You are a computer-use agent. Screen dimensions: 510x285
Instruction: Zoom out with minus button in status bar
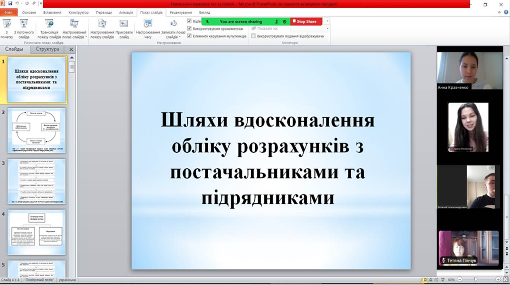460,279
